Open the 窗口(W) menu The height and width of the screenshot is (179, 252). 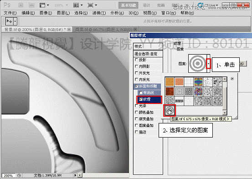pyautogui.click(x=169, y=13)
